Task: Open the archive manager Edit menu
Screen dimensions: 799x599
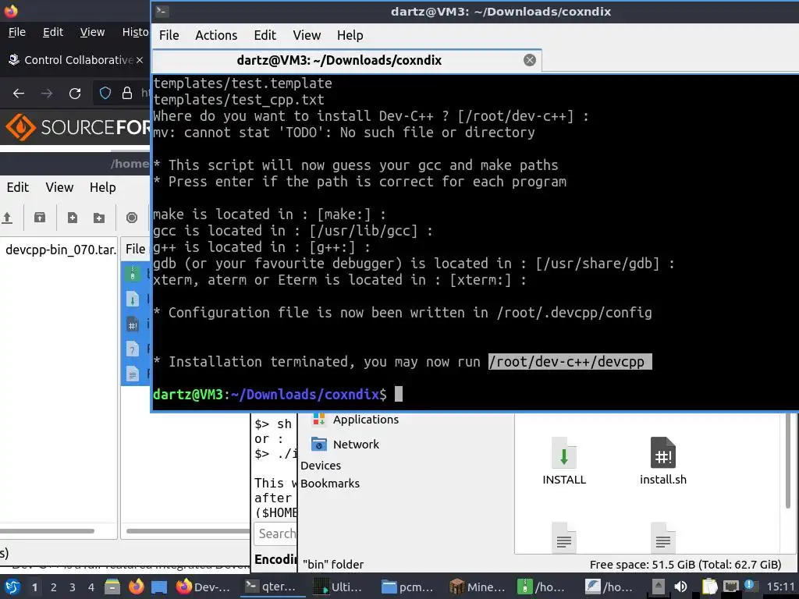Action: (18, 187)
